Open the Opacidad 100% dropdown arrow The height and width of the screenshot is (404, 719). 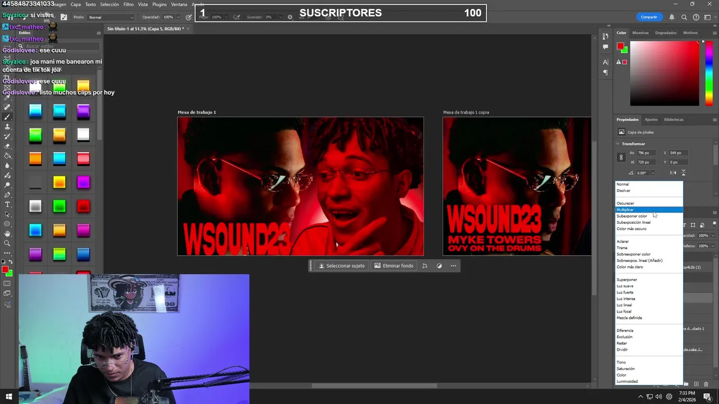[x=179, y=17]
